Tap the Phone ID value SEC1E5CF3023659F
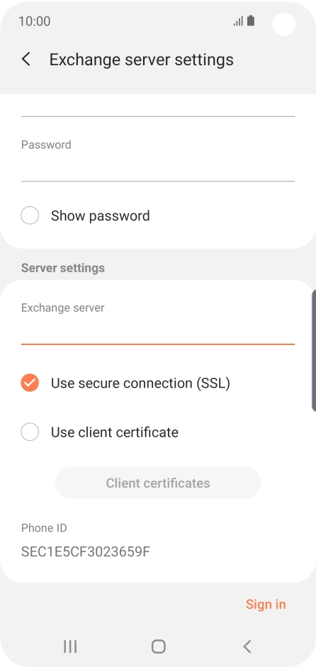Viewport: 316px width, 667px height. [x=86, y=551]
